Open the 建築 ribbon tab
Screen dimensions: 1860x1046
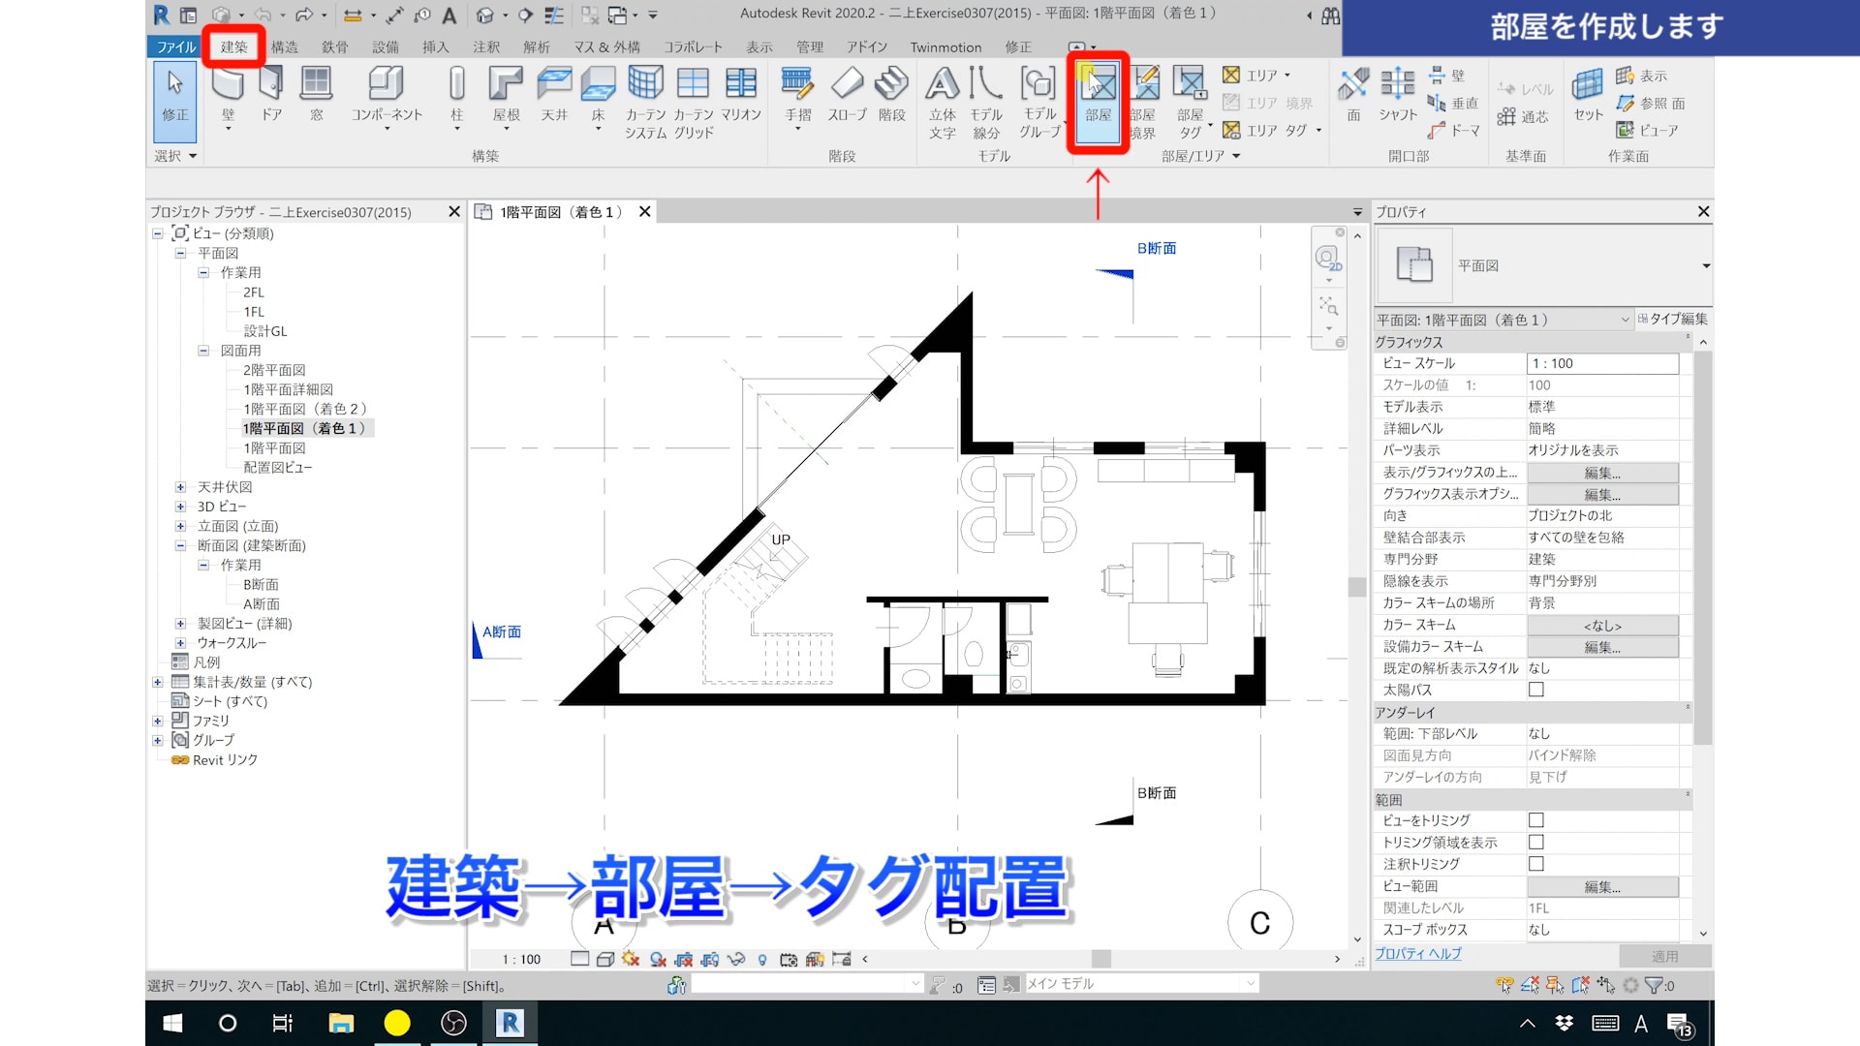(x=233, y=46)
